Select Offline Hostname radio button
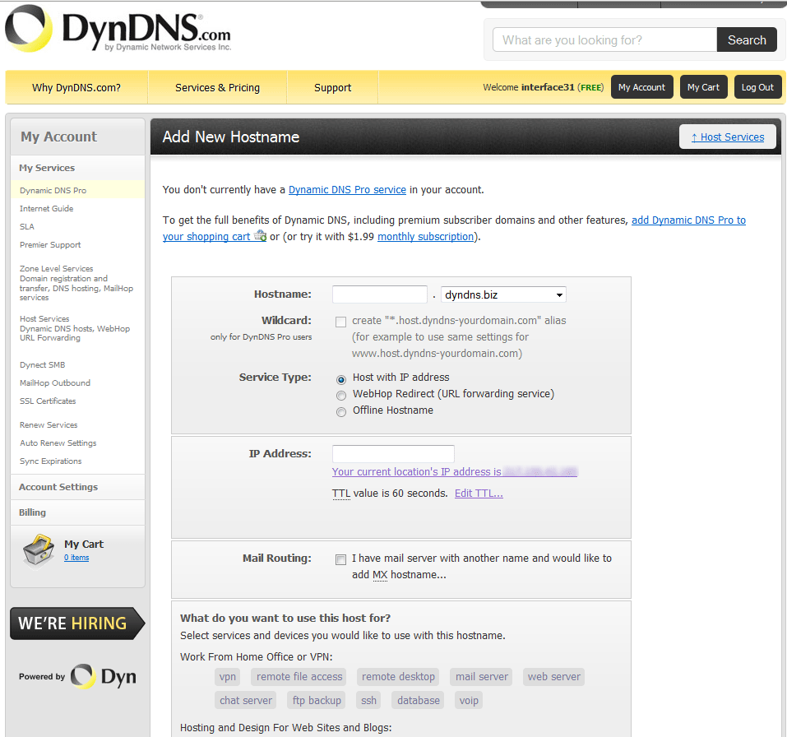 click(341, 412)
